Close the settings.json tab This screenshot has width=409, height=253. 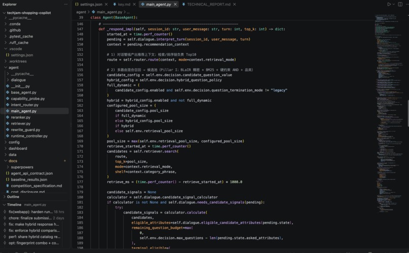106,4
